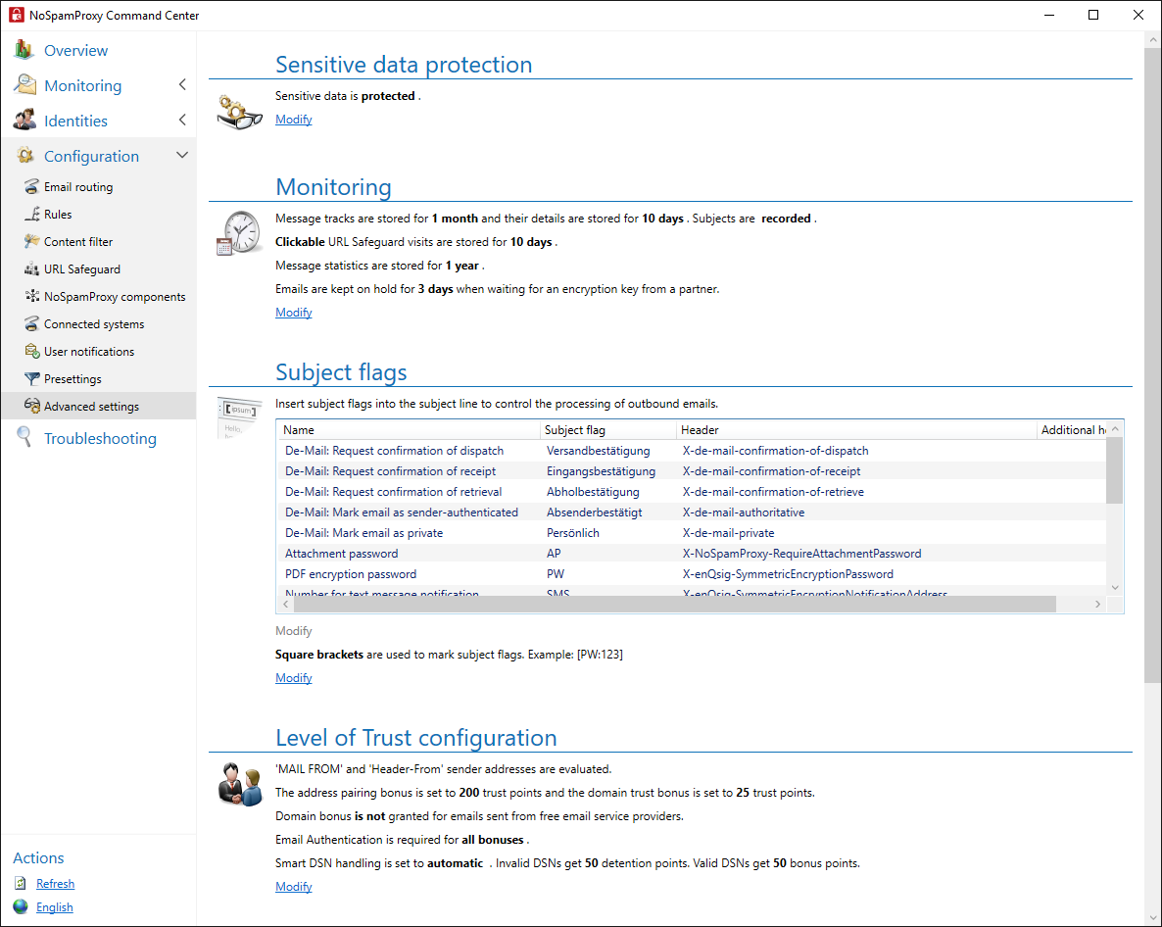Collapse the Configuration sidebar chevron
The height and width of the screenshot is (927, 1162).
pyautogui.click(x=182, y=155)
